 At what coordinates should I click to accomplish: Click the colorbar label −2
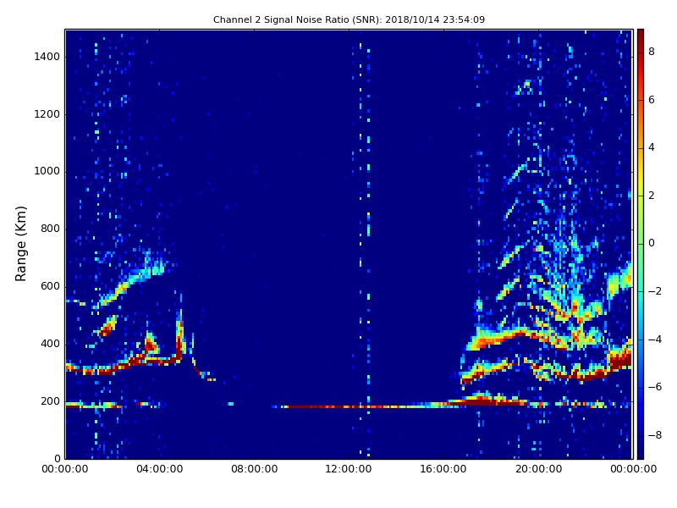655,291
